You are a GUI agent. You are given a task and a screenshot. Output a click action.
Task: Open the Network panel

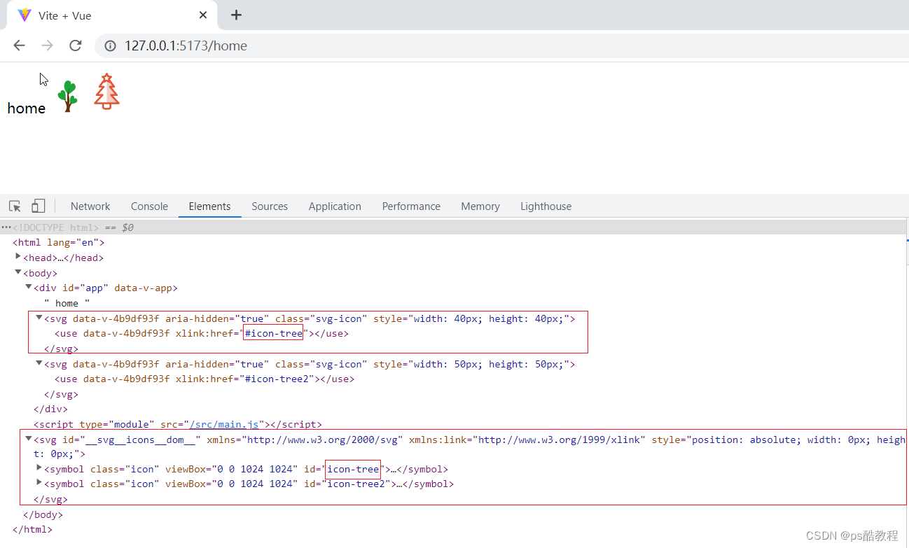[x=90, y=206]
